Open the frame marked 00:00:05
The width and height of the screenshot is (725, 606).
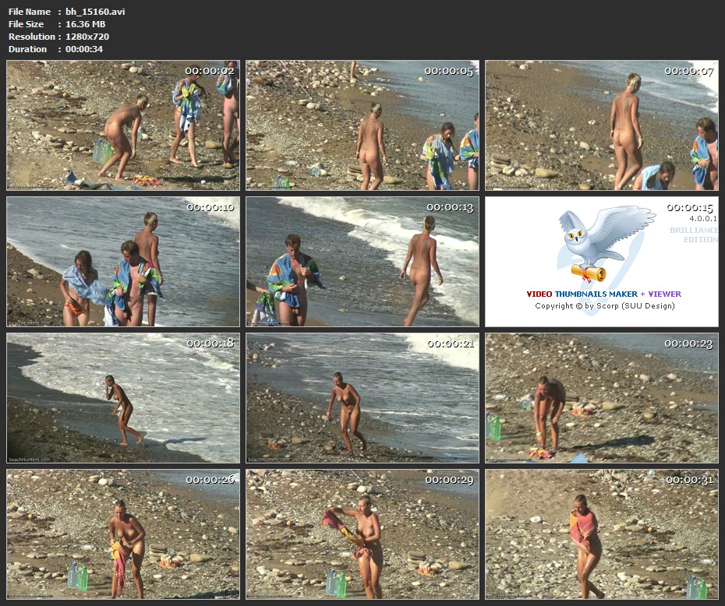[362, 125]
